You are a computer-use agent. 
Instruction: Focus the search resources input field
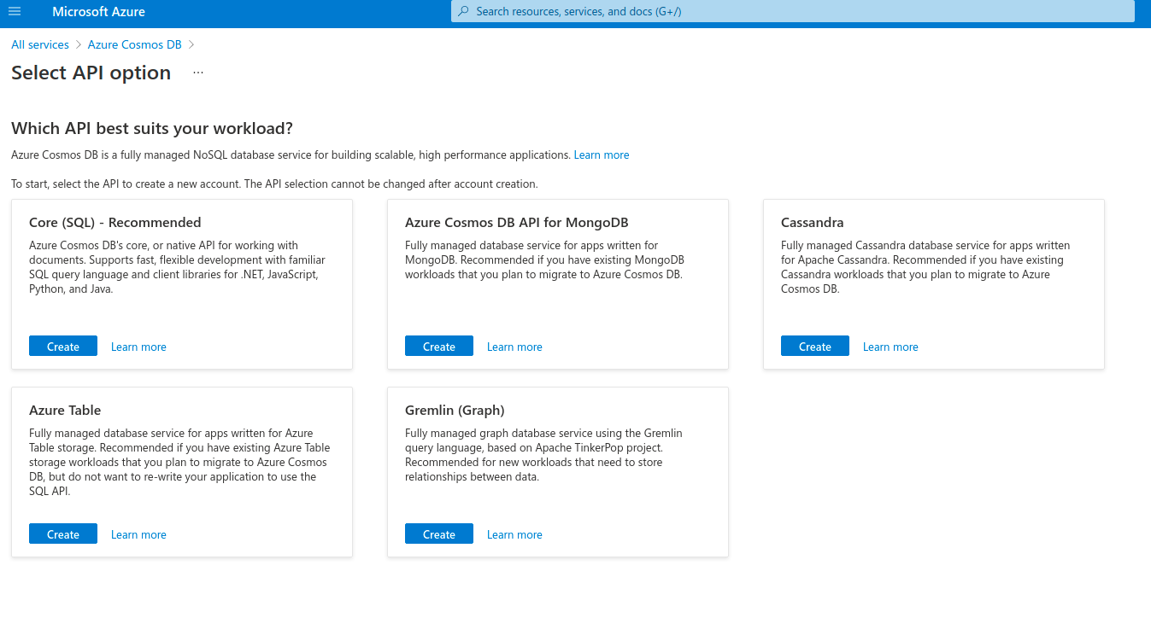click(793, 12)
